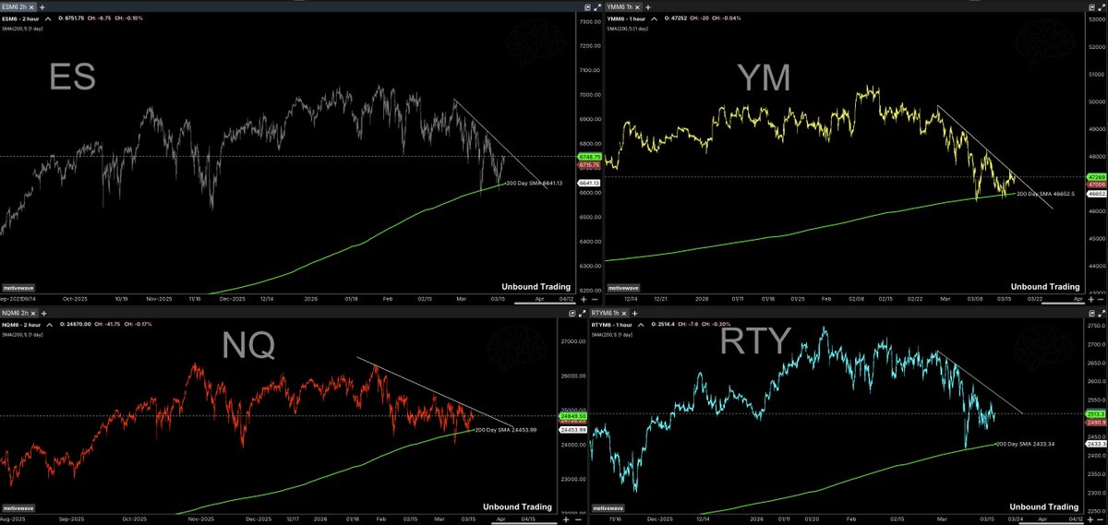Click the Nov-2025 label on ES time axis
The height and width of the screenshot is (525, 1108).
pyautogui.click(x=161, y=299)
